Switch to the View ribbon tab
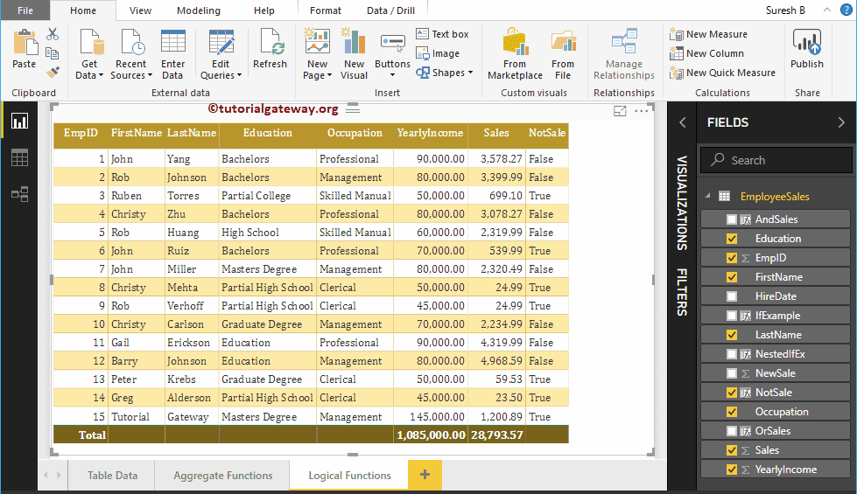The height and width of the screenshot is (494, 857). click(x=140, y=10)
